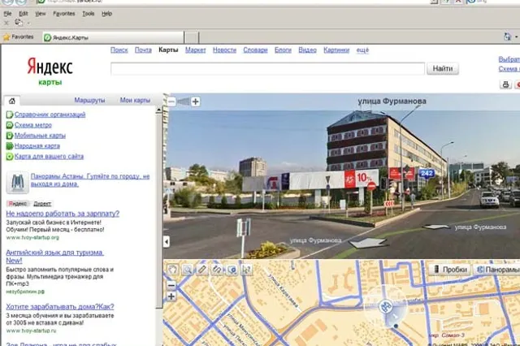520x346 pixels.
Task: Open Мобильные карты link
Action: (40, 136)
